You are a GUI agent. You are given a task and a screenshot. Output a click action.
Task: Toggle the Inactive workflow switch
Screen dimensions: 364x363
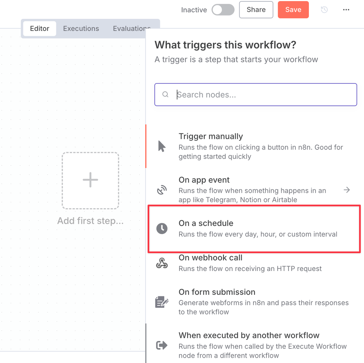coord(223,10)
